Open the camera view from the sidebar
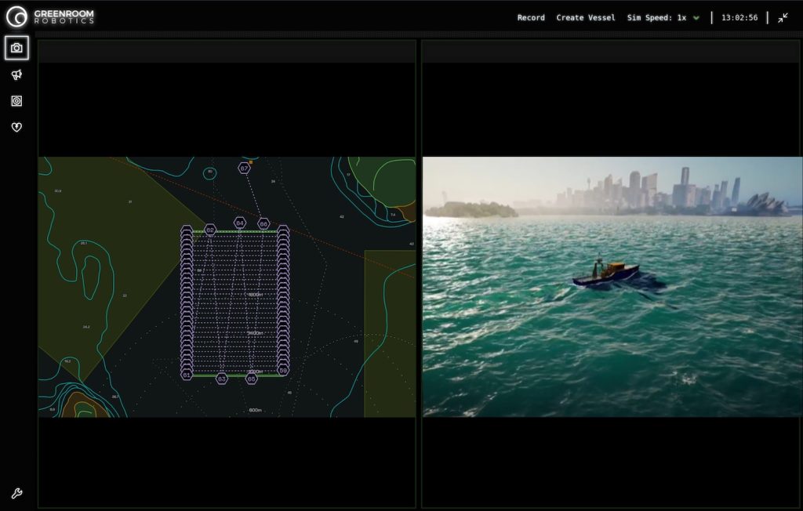 16,48
